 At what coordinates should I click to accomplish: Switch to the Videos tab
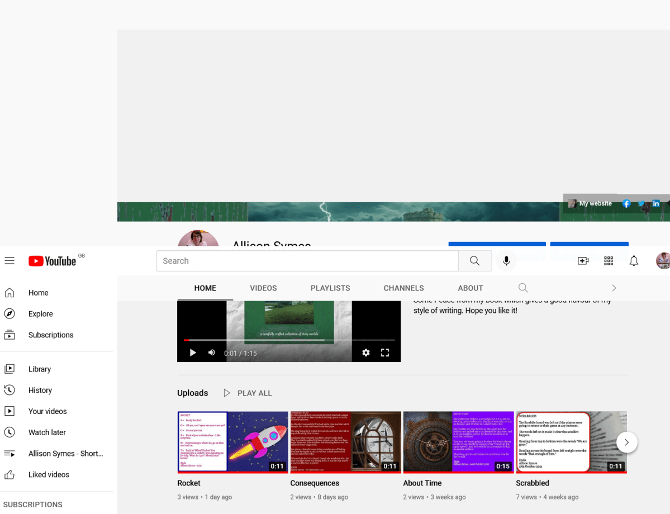(263, 288)
